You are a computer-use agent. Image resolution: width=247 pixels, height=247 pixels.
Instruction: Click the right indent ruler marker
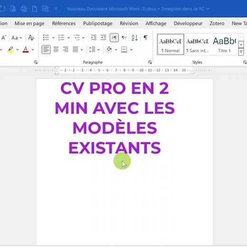192,72
